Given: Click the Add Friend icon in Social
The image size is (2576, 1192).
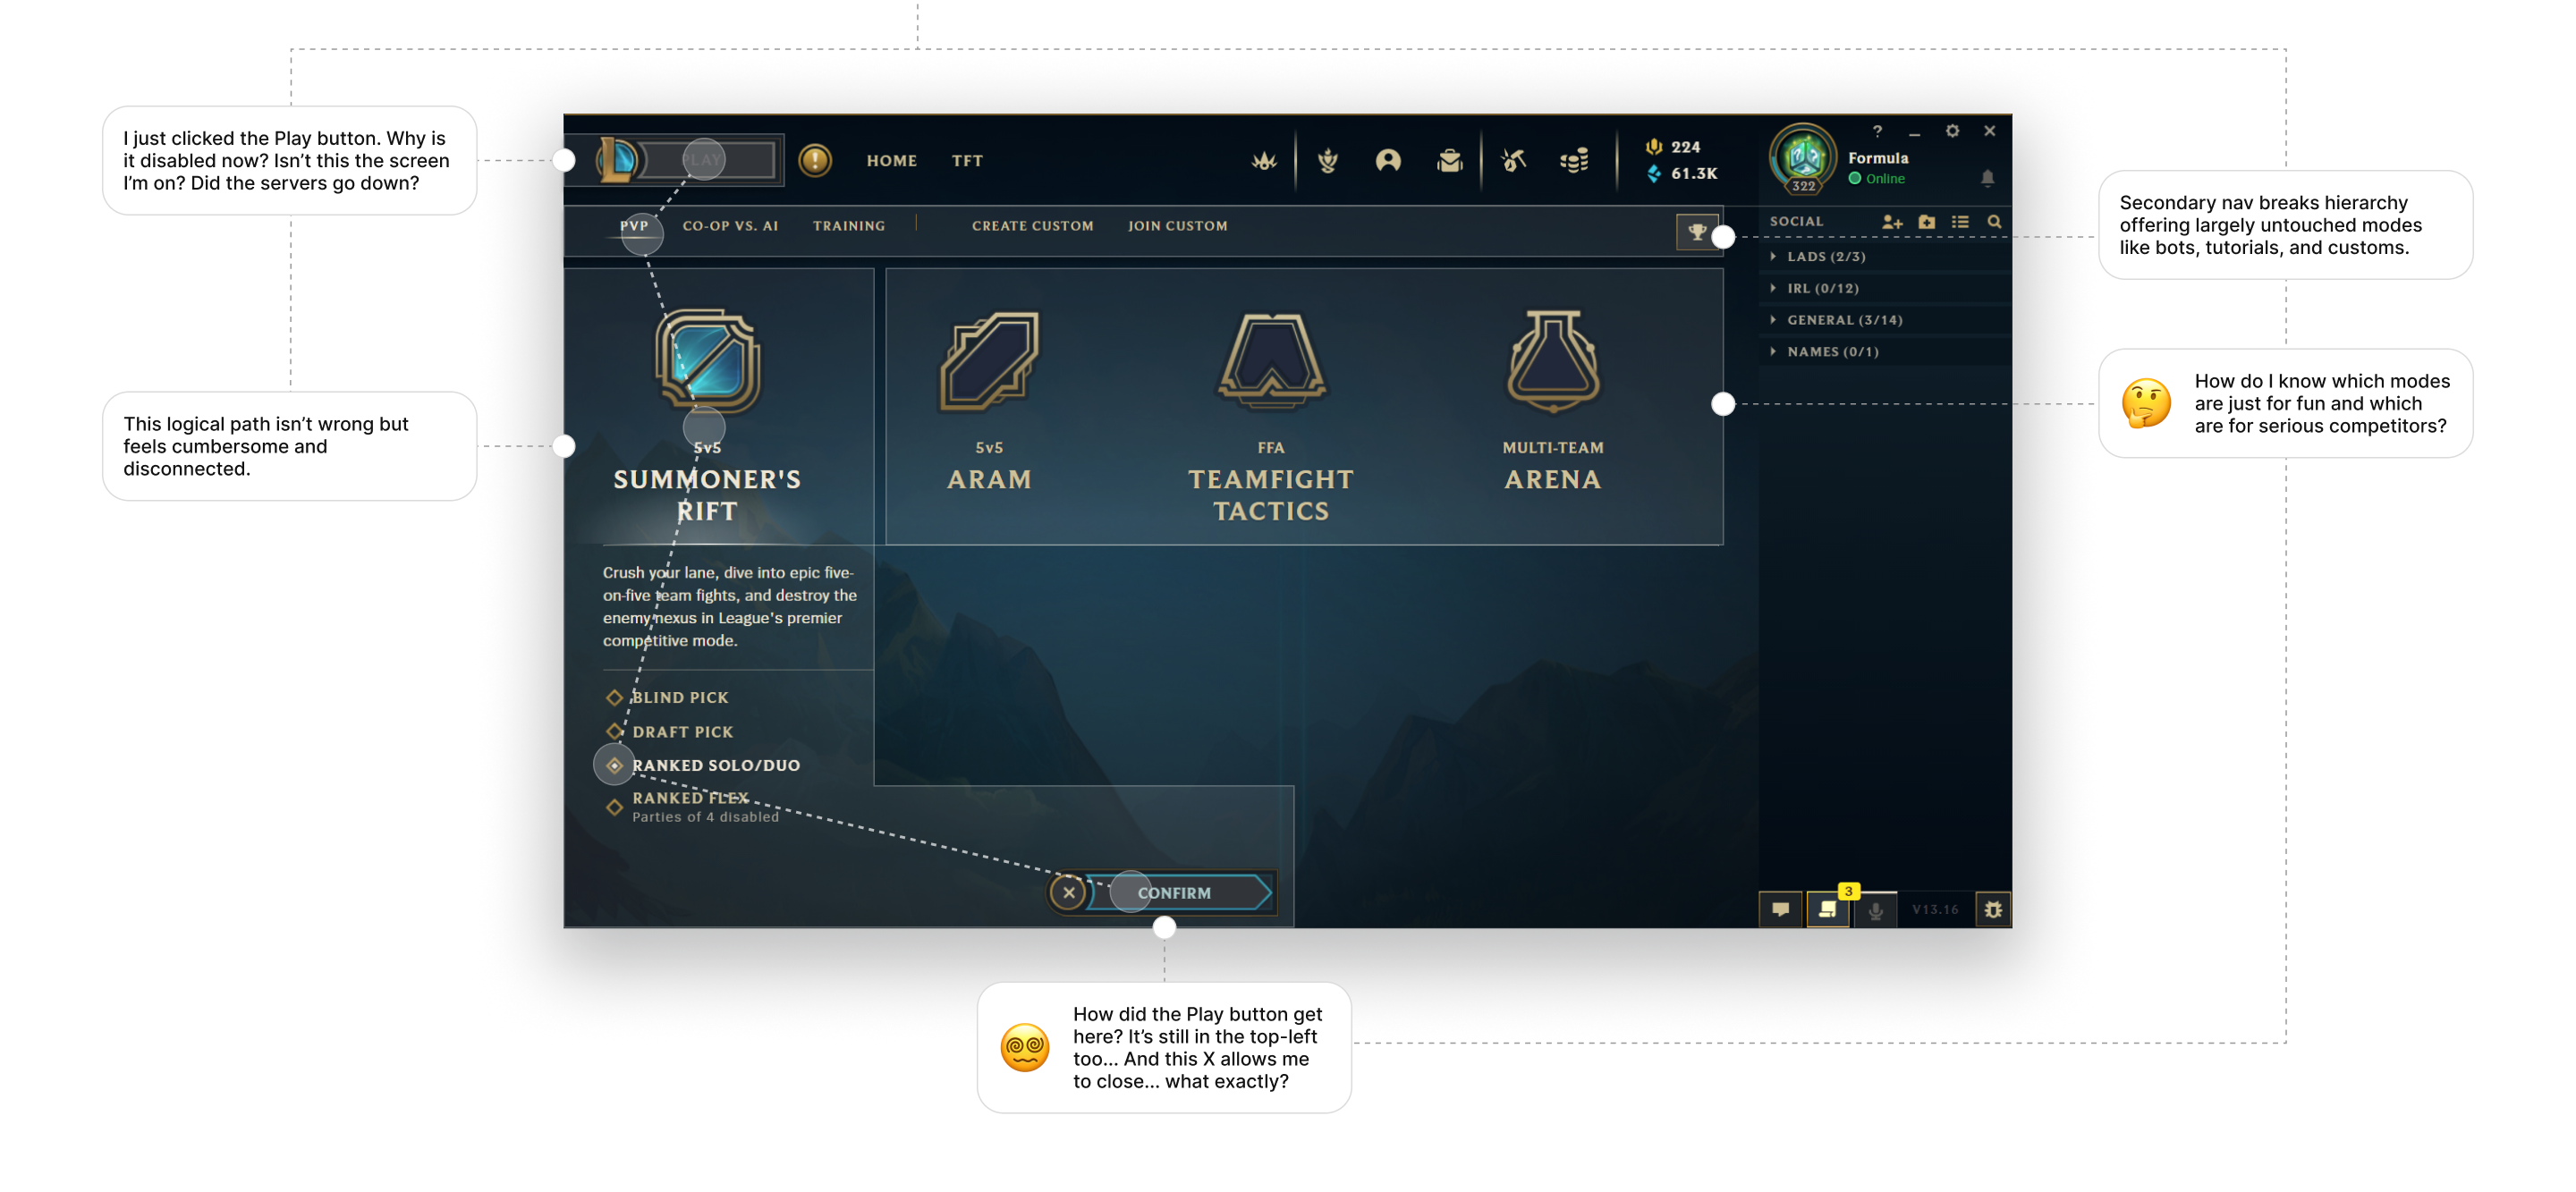Looking at the screenshot, I should [1892, 222].
